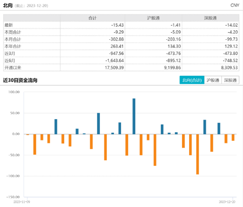This screenshot has height=207, width=243.
Task: Click the 2023-11-09 axis date label
Action: [22, 202]
